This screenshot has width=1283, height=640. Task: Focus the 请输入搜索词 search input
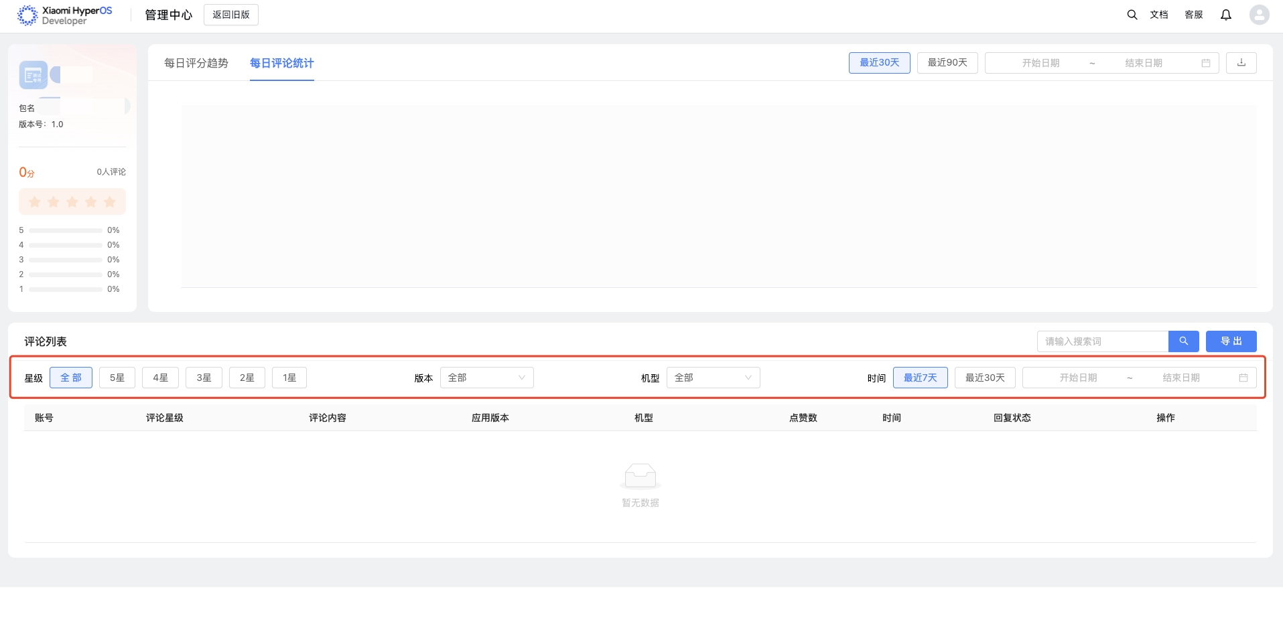[1102, 341]
